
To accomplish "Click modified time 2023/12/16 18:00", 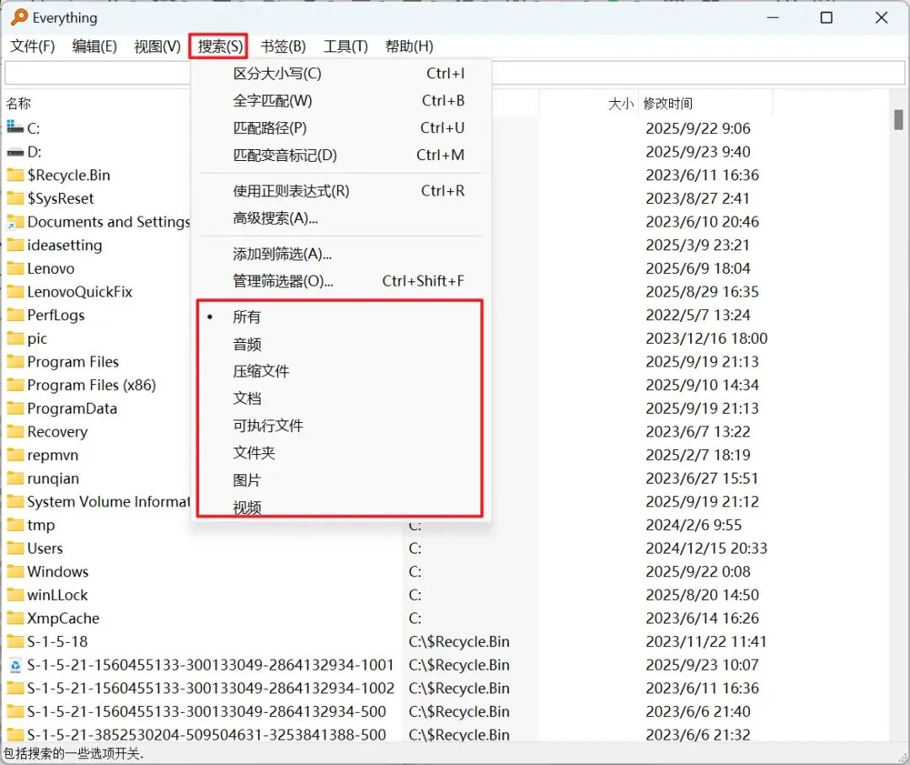I will pyautogui.click(x=706, y=339).
